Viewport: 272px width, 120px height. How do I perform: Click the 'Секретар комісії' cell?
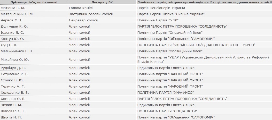pos(82,20)
